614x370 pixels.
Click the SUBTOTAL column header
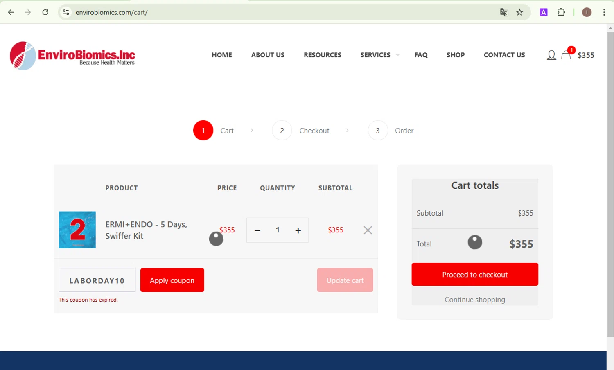tap(336, 188)
